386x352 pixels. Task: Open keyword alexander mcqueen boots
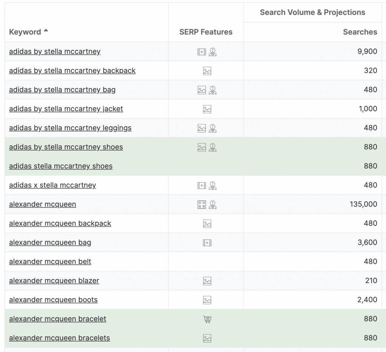point(53,300)
